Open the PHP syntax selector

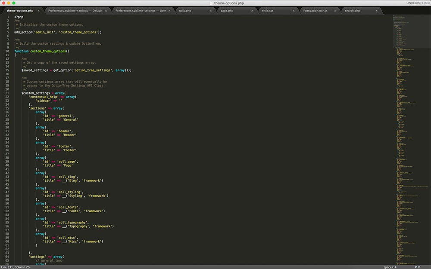417,267
